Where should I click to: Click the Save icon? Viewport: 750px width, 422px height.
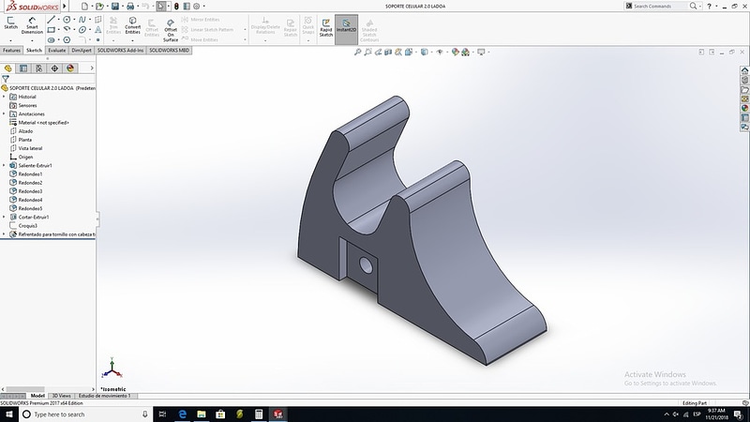pyautogui.click(x=114, y=7)
